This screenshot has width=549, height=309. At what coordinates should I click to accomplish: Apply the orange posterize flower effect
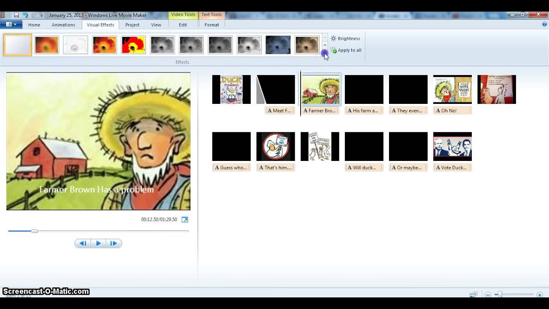click(104, 45)
